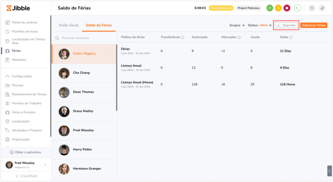
Task: Click the Procurar membros search field
Action: (85, 38)
